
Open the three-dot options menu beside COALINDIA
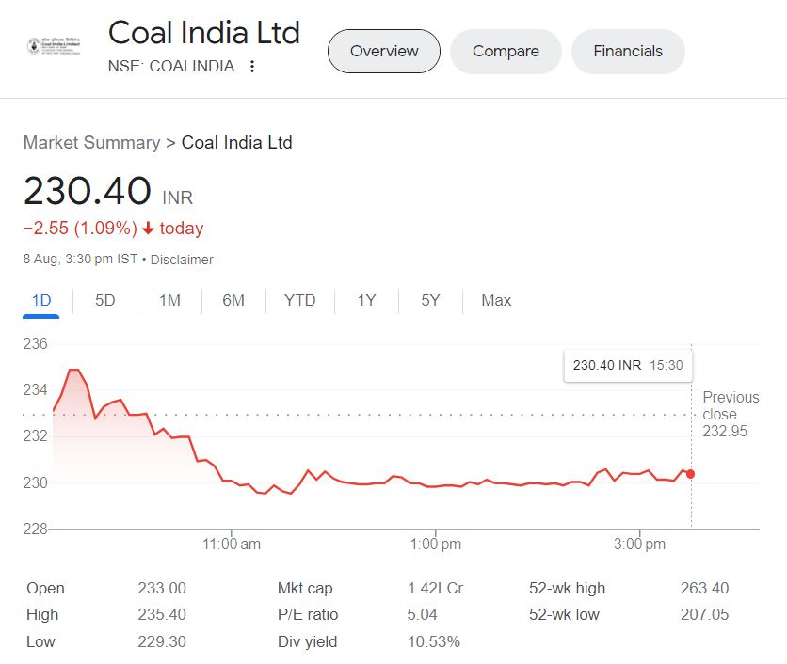(x=252, y=67)
